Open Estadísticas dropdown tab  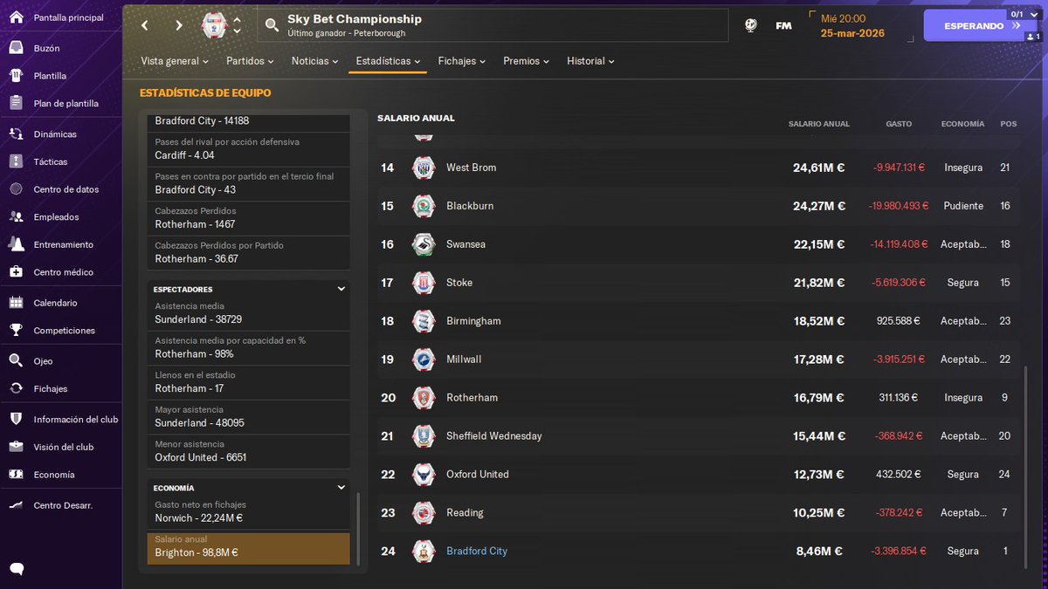388,61
